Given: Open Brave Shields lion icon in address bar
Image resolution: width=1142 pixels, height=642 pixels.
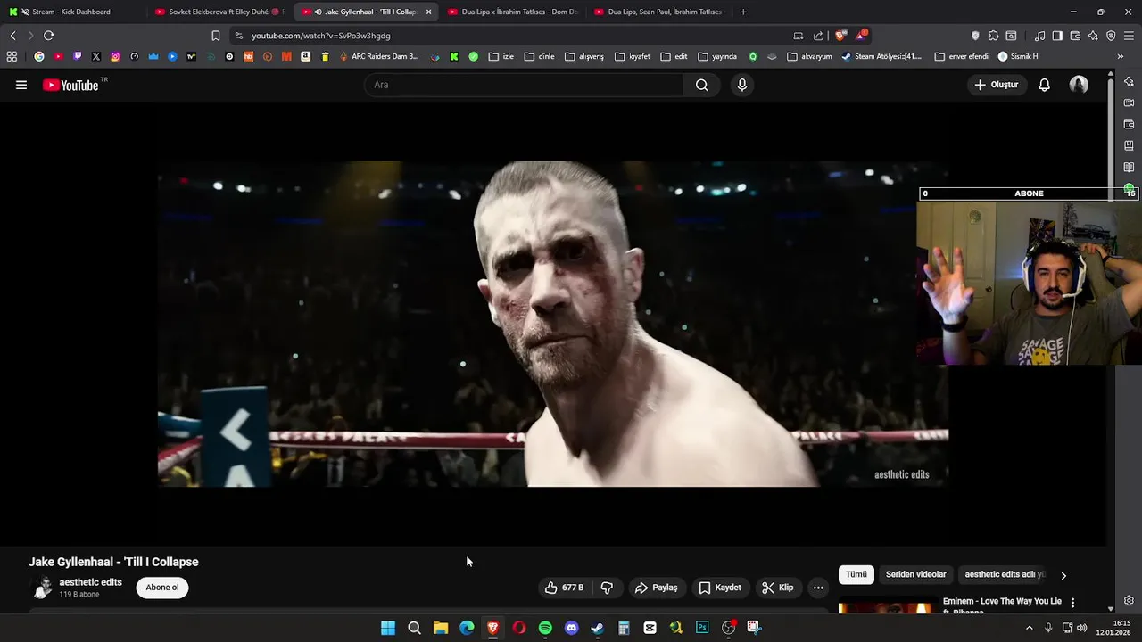Looking at the screenshot, I should [840, 36].
